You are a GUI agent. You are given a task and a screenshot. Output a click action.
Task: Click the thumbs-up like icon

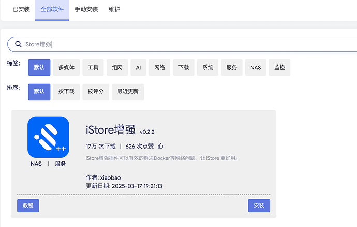click(x=160, y=146)
